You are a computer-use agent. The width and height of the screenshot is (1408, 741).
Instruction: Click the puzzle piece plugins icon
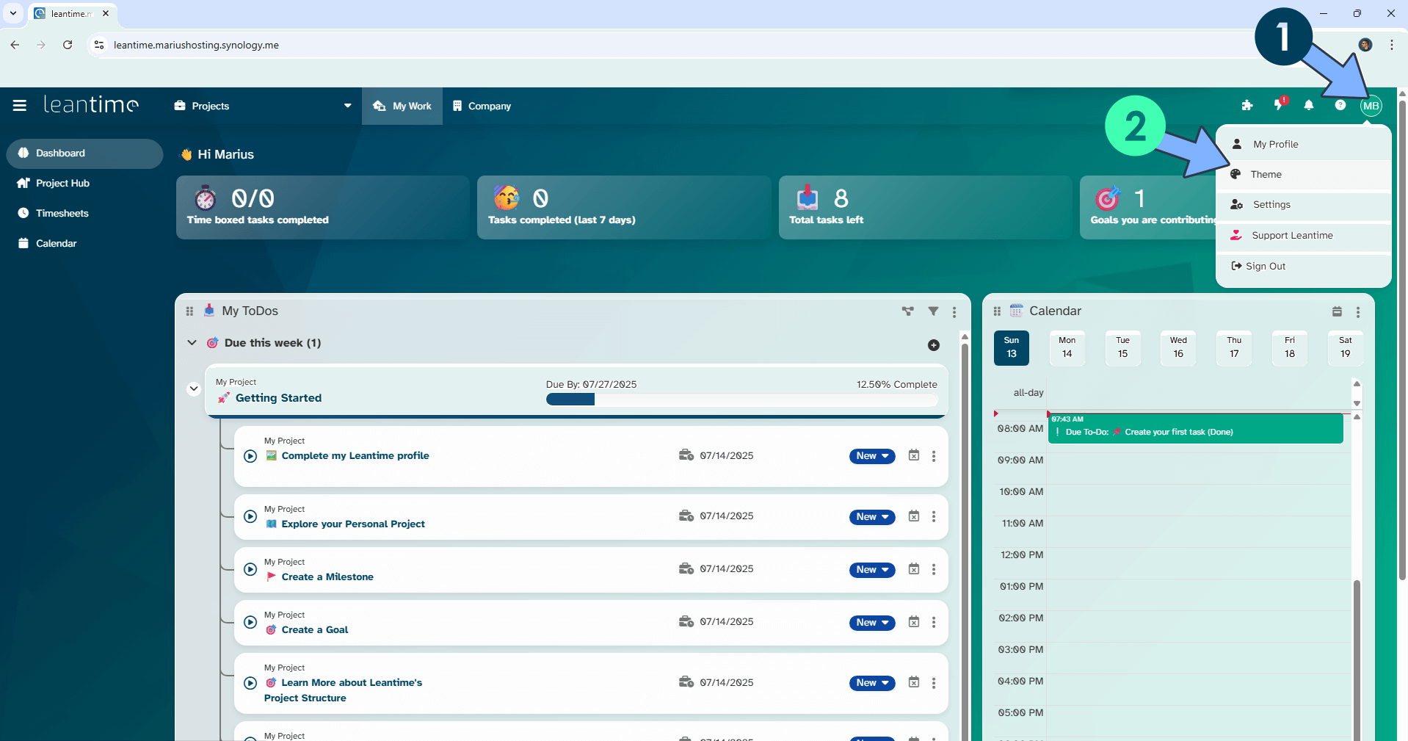[1246, 106]
